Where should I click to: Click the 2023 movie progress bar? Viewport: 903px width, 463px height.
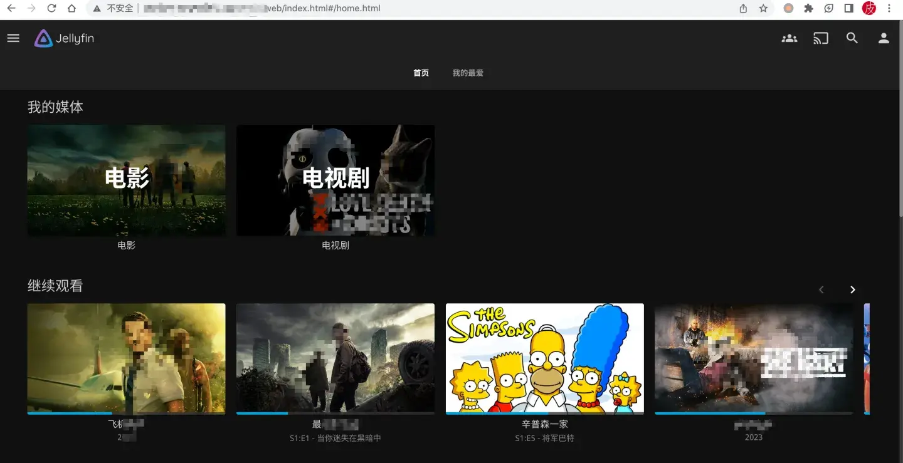coord(754,414)
